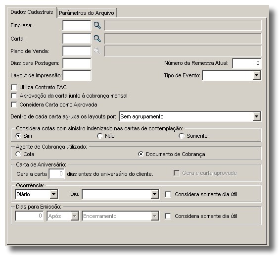Select the Somente radio option

tap(182, 136)
